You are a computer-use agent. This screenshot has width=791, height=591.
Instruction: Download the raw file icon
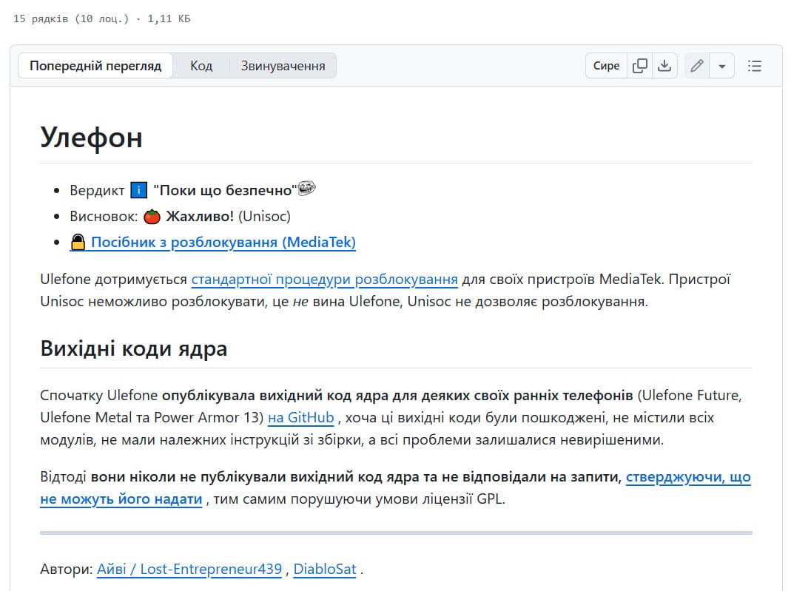pos(664,66)
